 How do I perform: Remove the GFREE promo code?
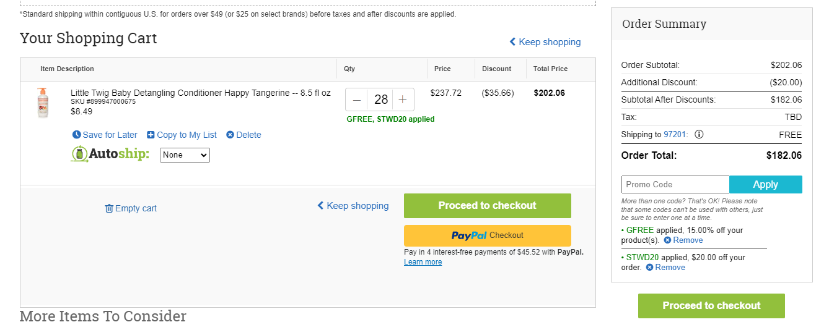pos(683,240)
